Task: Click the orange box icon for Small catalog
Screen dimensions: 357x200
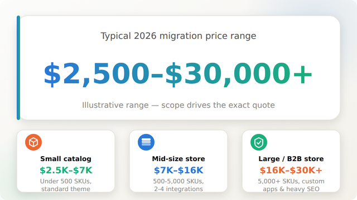Action: [33, 142]
